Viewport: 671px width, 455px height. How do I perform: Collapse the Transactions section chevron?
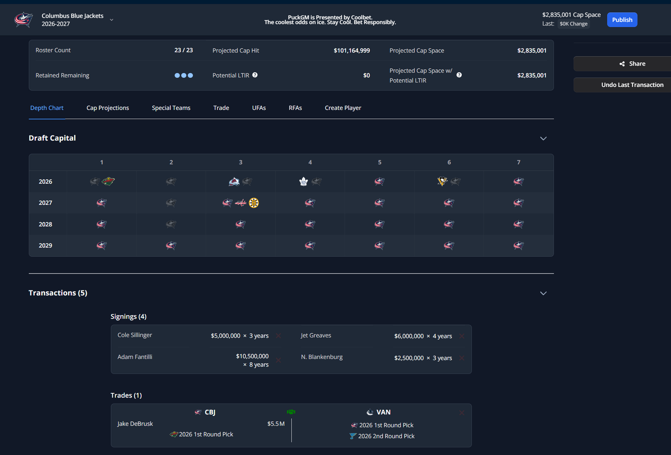point(544,293)
